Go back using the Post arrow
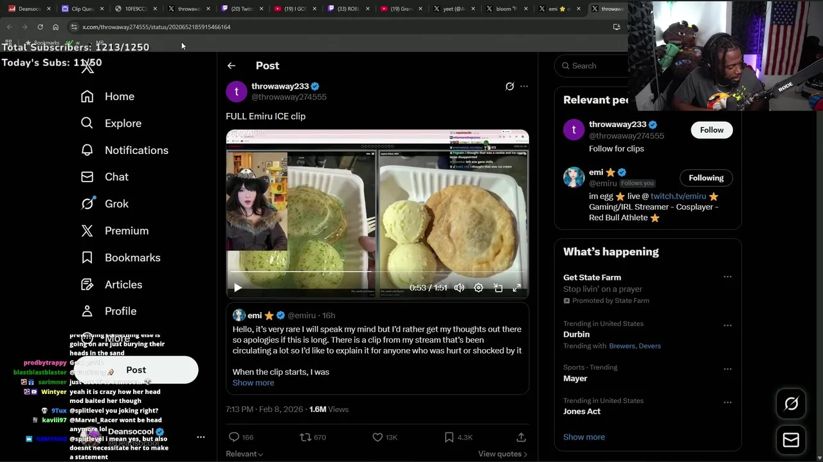The image size is (823, 462). tap(231, 65)
